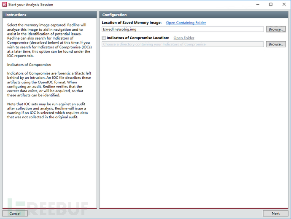Click the Open Folder link for IOCs

tap(184, 38)
